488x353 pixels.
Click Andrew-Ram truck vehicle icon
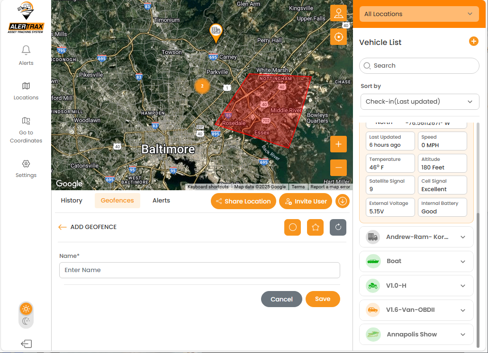click(372, 237)
